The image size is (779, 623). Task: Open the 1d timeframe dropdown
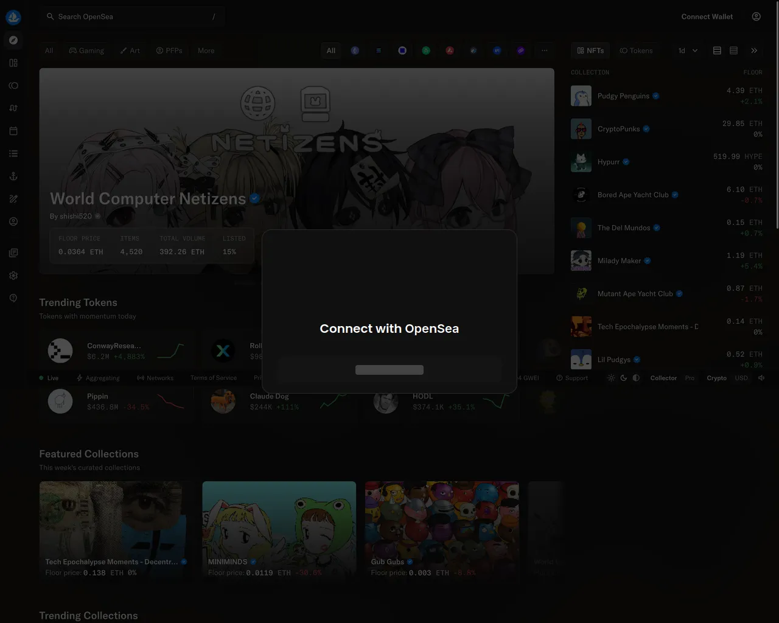click(x=688, y=50)
